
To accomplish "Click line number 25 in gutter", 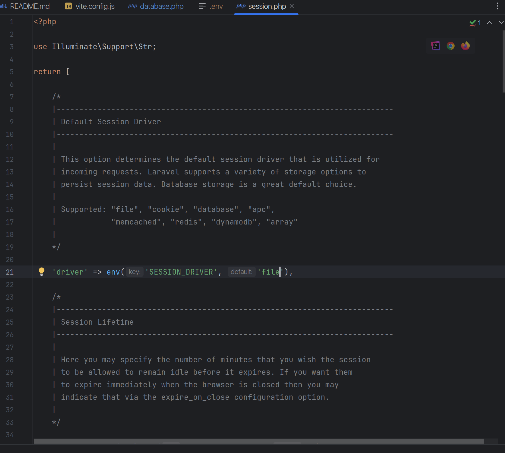I will [x=10, y=322].
